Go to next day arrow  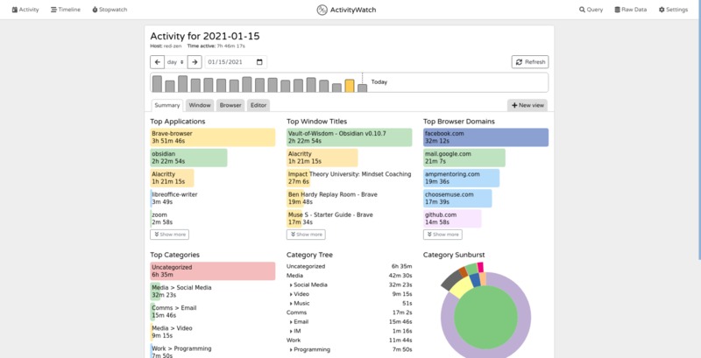pyautogui.click(x=195, y=62)
